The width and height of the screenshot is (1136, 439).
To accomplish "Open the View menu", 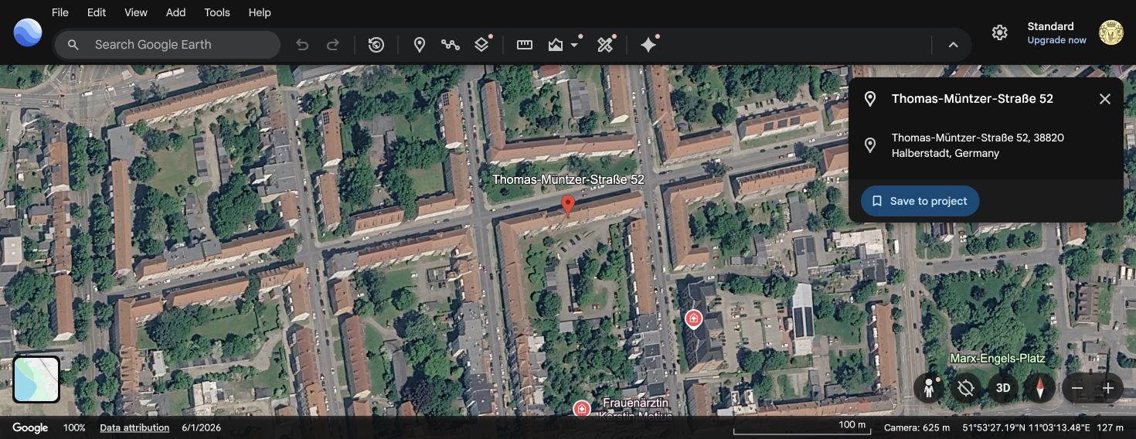I will pos(136,12).
